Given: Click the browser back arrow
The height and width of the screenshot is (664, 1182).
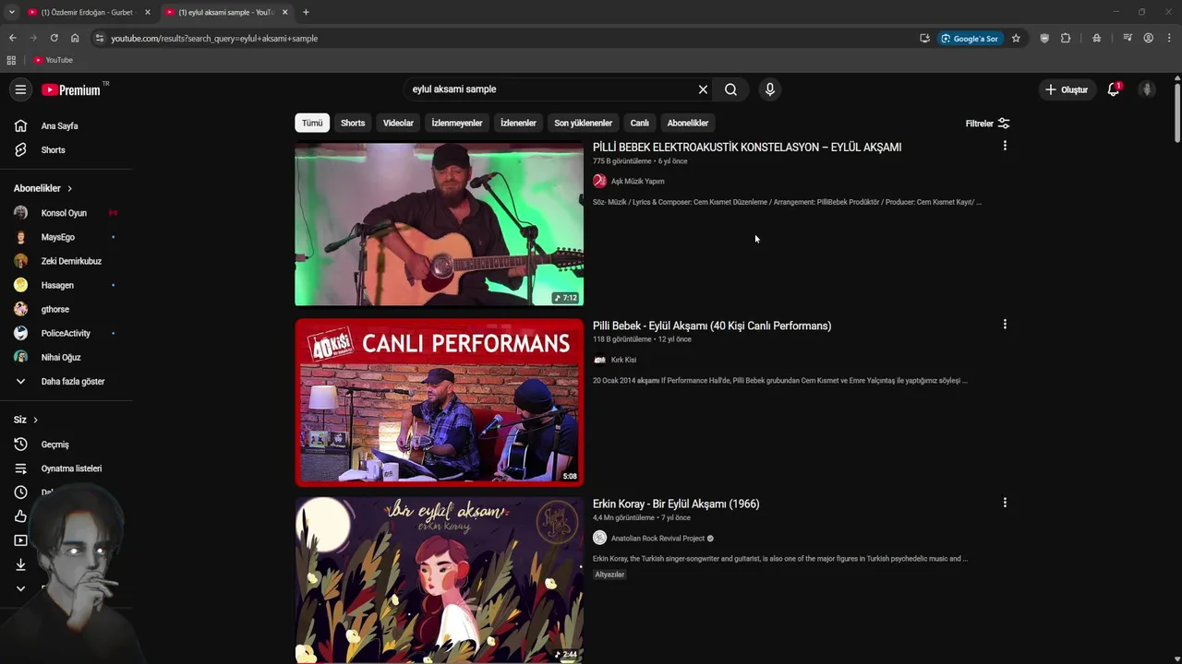Looking at the screenshot, I should tap(12, 38).
